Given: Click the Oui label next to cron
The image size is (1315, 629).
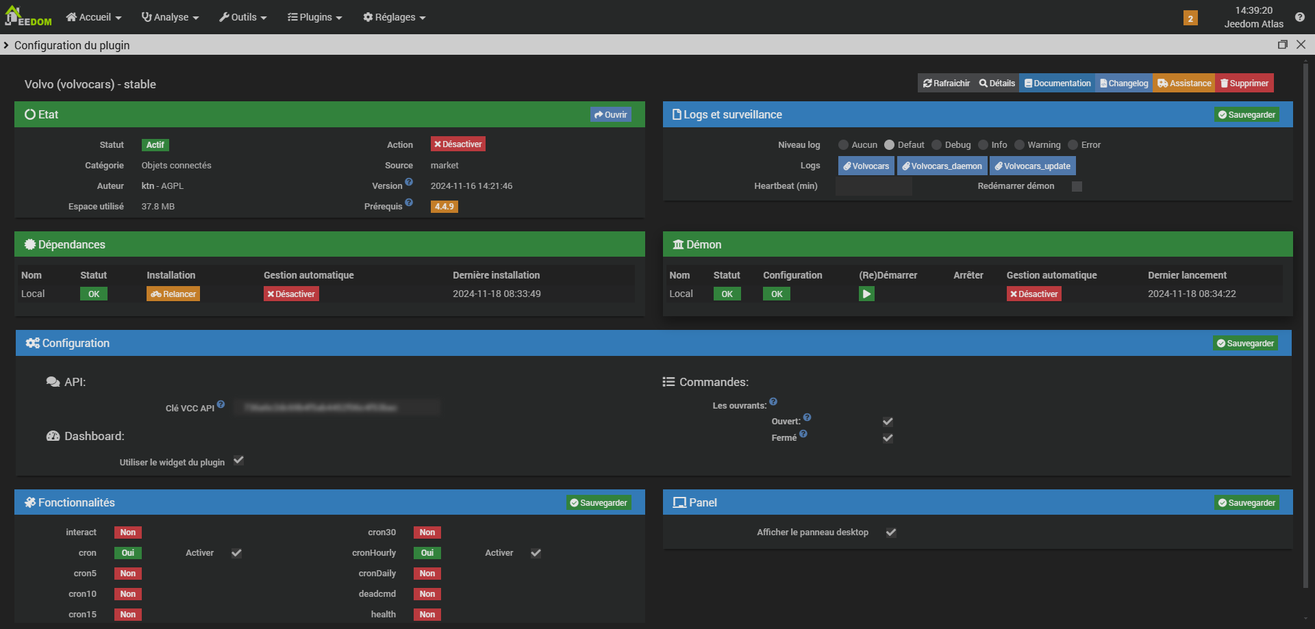Looking at the screenshot, I should pos(128,553).
